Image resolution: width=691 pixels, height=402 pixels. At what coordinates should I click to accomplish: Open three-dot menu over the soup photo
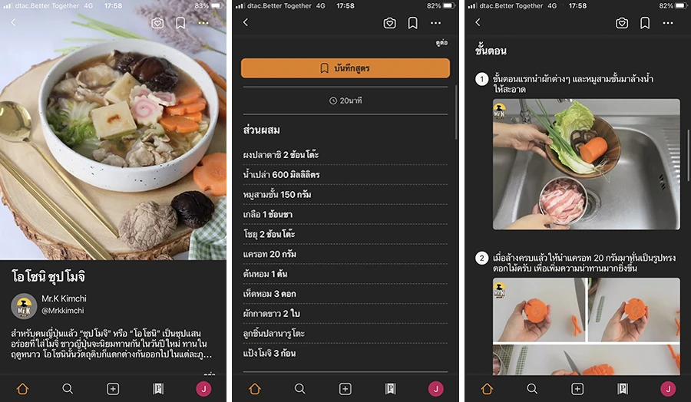click(x=203, y=23)
